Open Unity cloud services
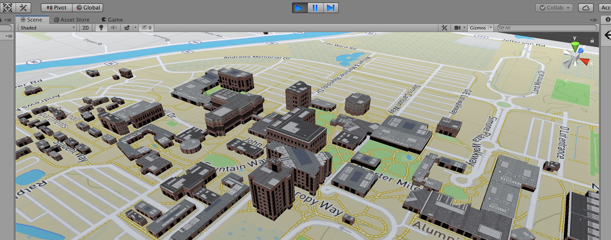 pyautogui.click(x=586, y=8)
